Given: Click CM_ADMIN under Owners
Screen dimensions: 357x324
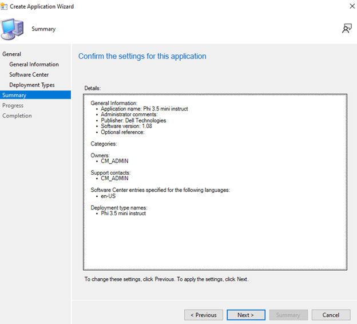Looking at the screenshot, I should click(x=114, y=161).
